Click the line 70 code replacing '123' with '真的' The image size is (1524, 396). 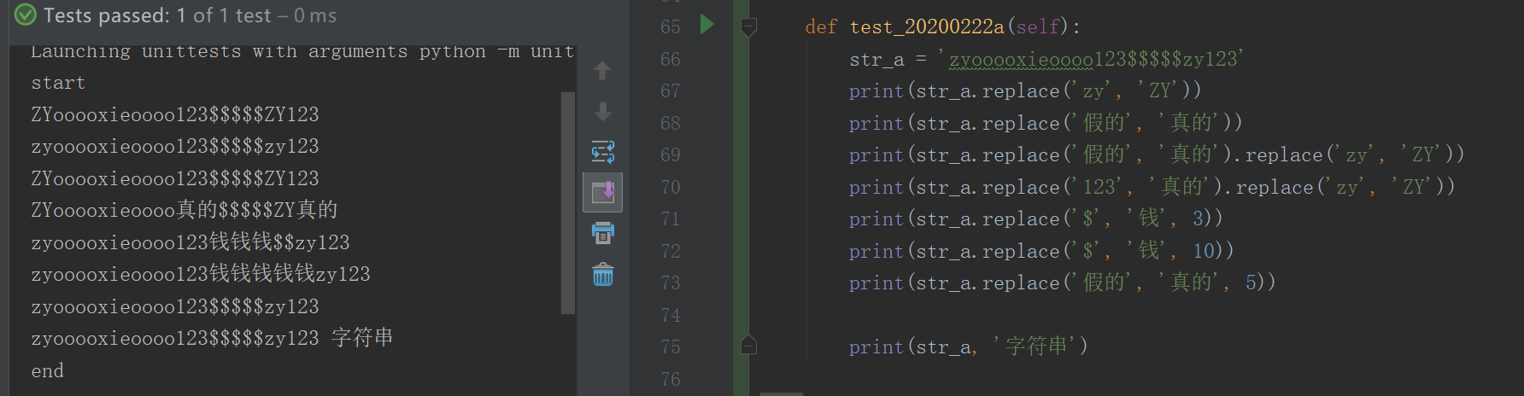tap(1152, 187)
